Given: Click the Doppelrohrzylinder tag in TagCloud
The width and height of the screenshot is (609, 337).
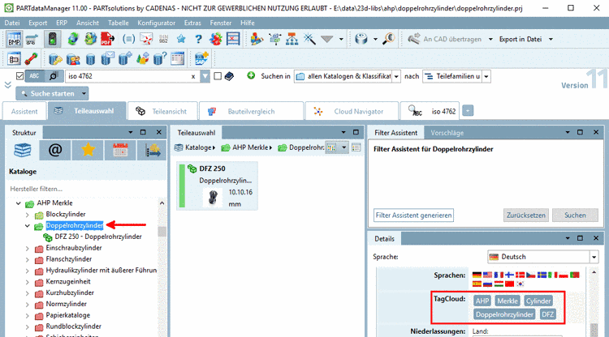Looking at the screenshot, I should click(504, 314).
